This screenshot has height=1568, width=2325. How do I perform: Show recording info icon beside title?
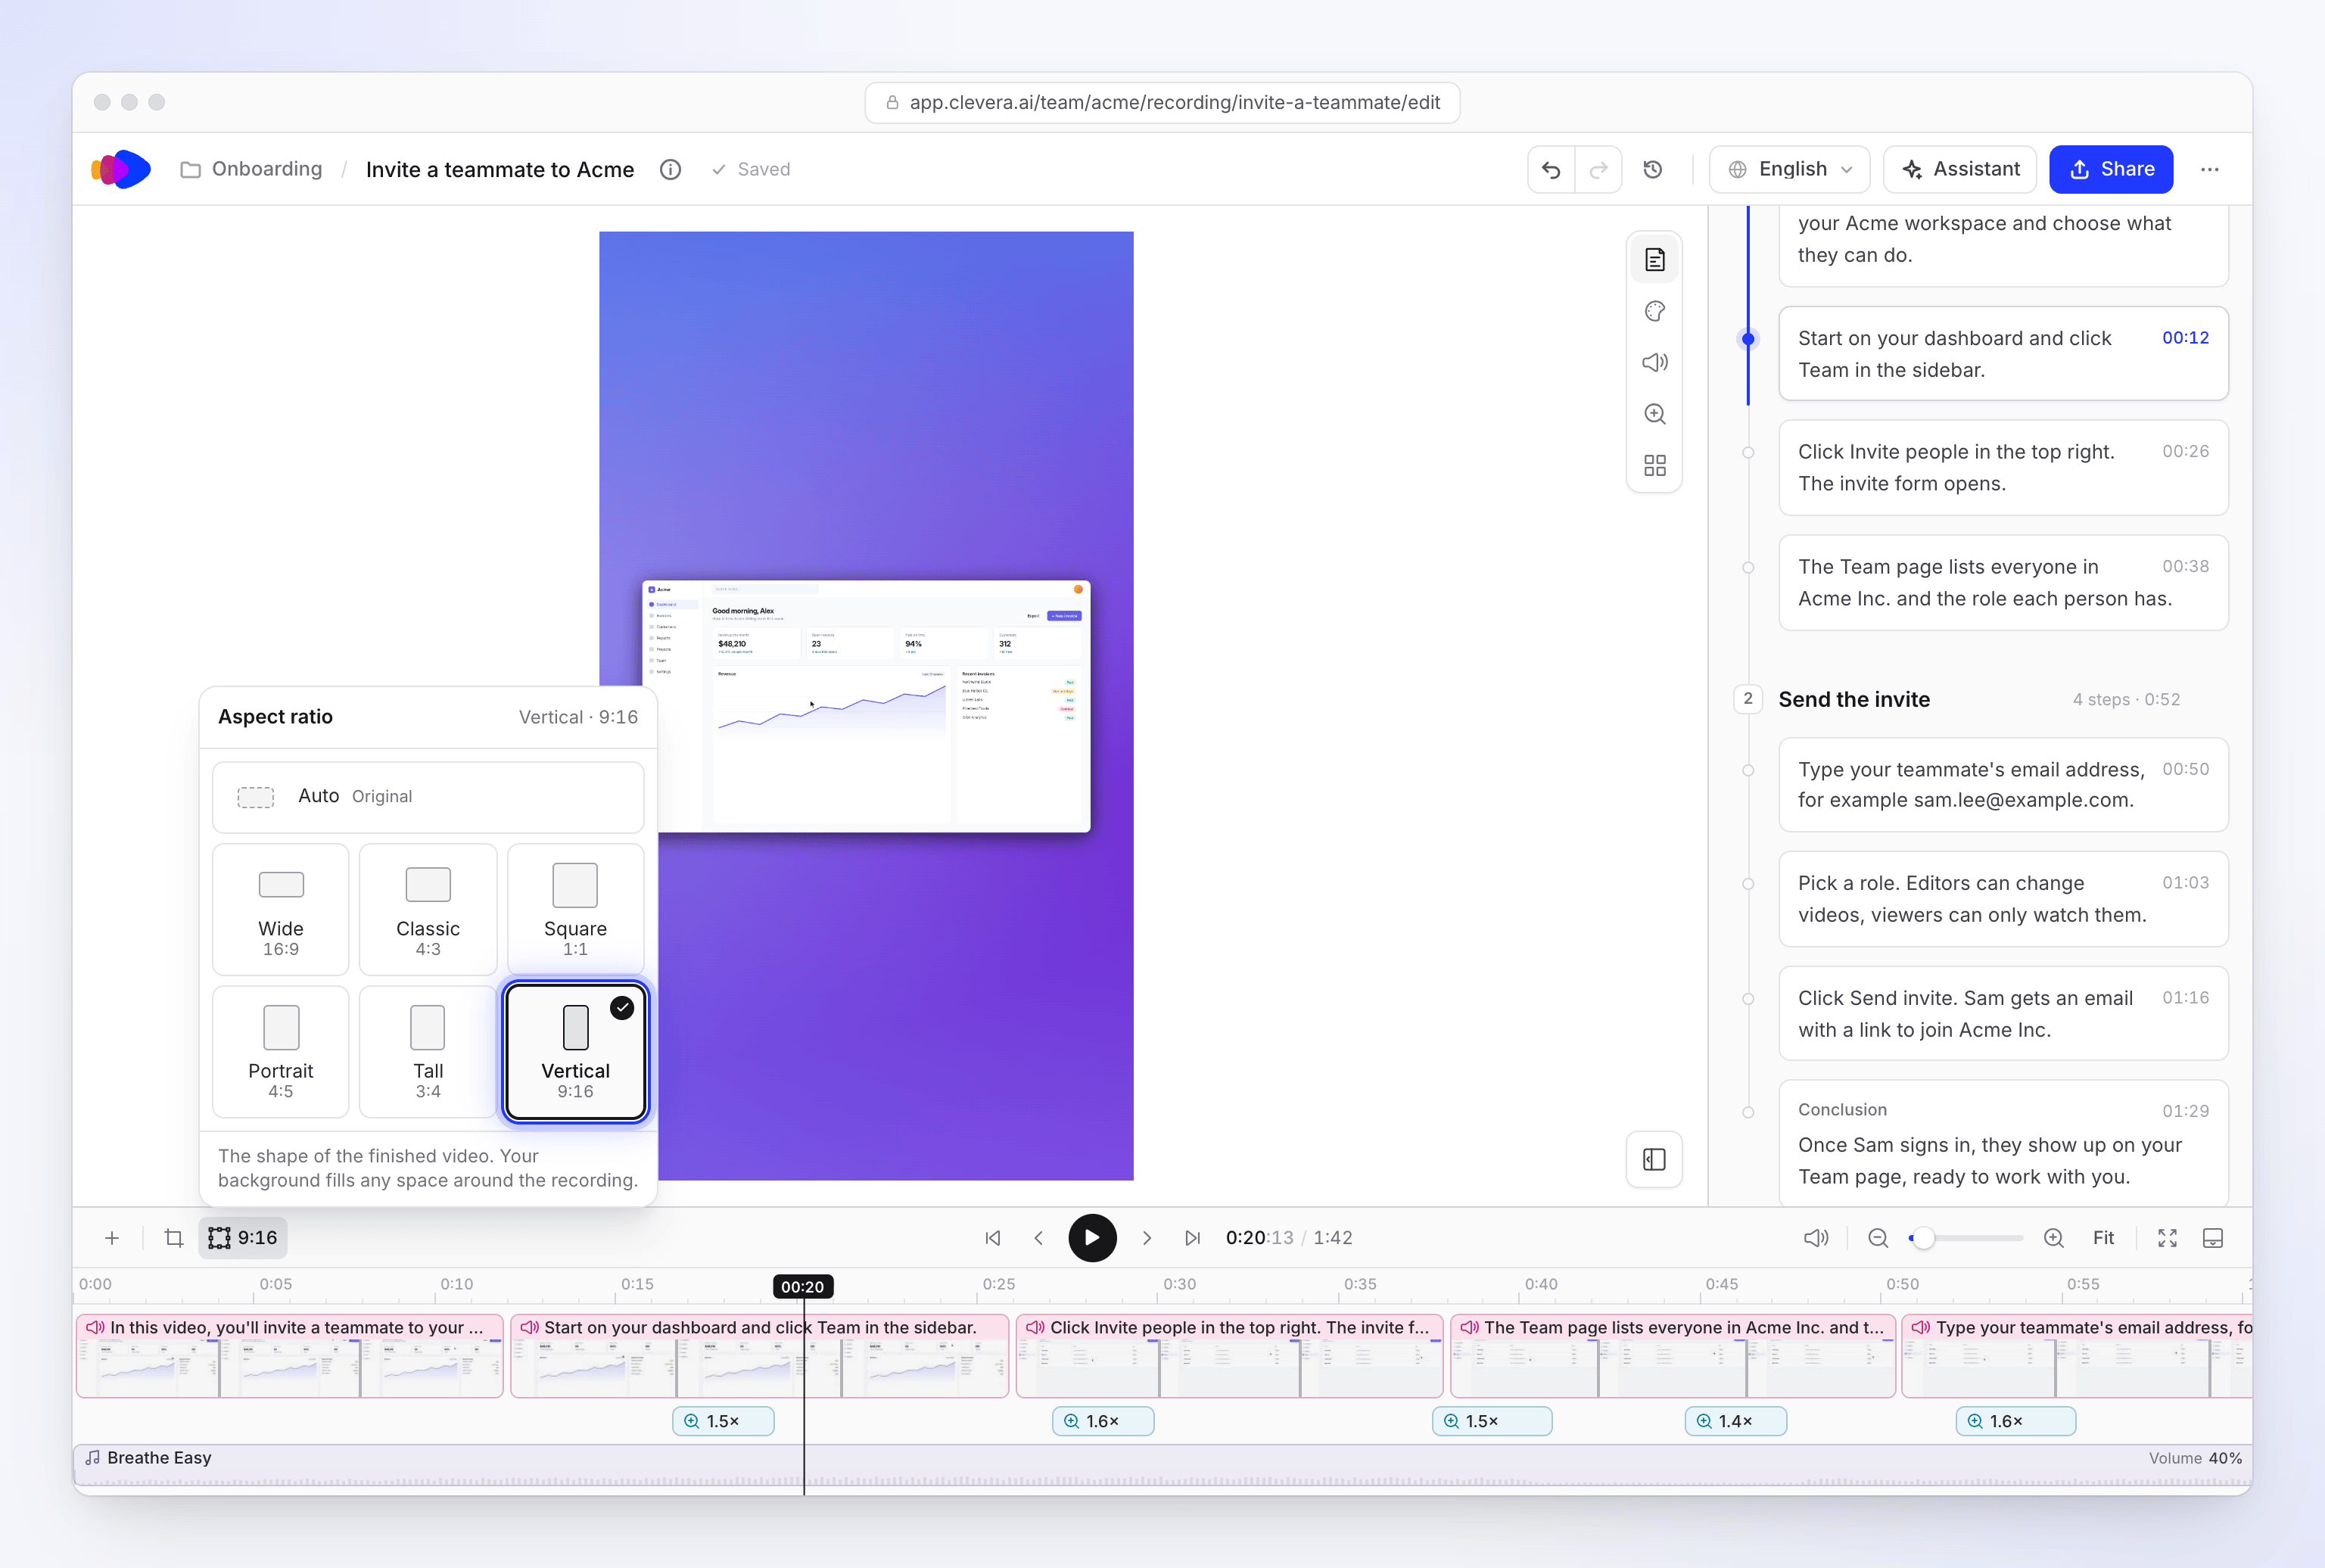point(670,169)
